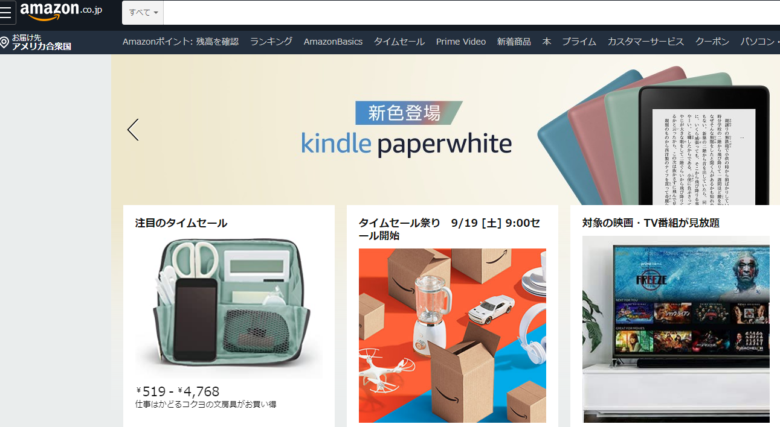Open the タイムセール祭り boxes image

pyautogui.click(x=453, y=335)
